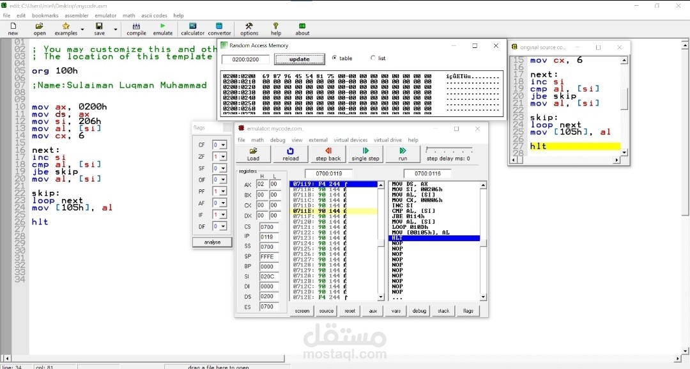Click disassembly list scrollbar down arrow
This screenshot has height=369, width=690.
coord(483,297)
